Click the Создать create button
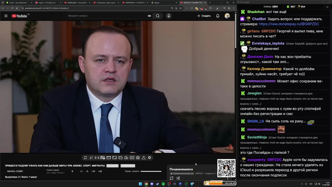The image size is (332, 187). (x=204, y=16)
